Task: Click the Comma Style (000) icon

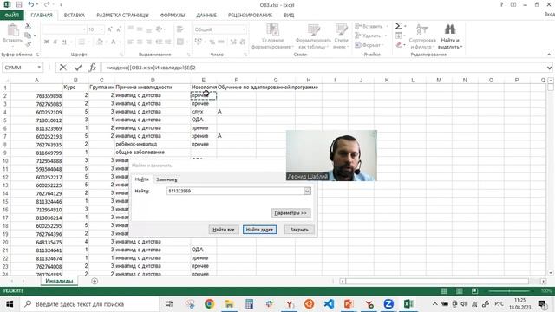Action: tap(221, 42)
